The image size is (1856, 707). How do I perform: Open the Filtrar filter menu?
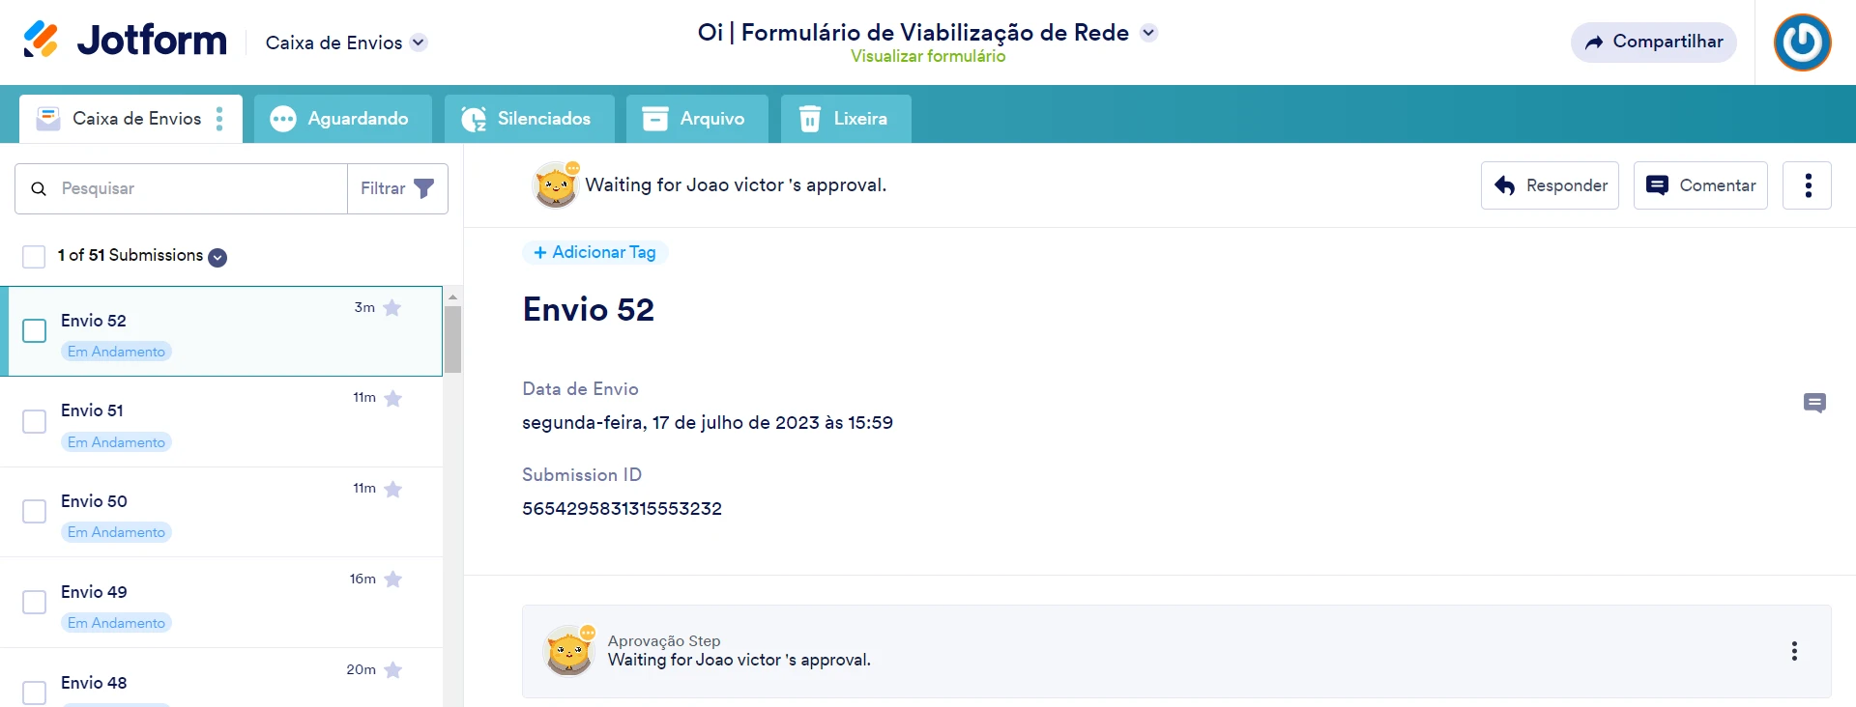click(x=397, y=188)
